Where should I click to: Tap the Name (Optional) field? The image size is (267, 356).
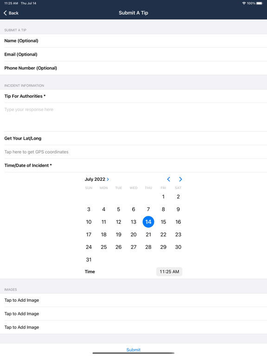tap(133, 41)
